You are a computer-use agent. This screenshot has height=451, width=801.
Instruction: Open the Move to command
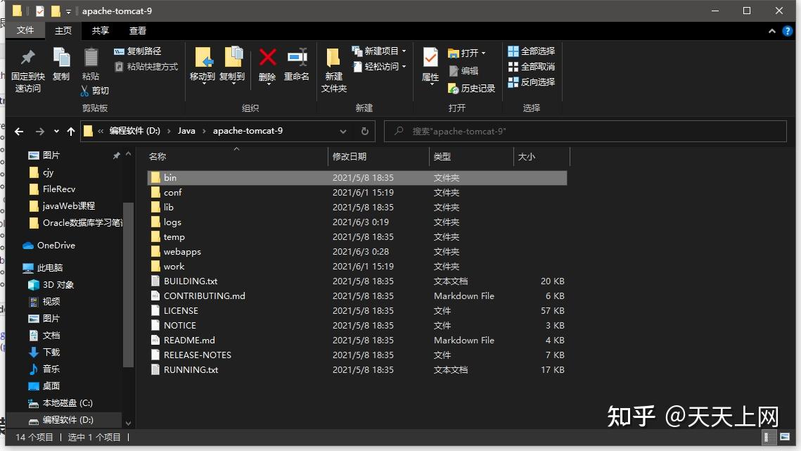[203, 65]
